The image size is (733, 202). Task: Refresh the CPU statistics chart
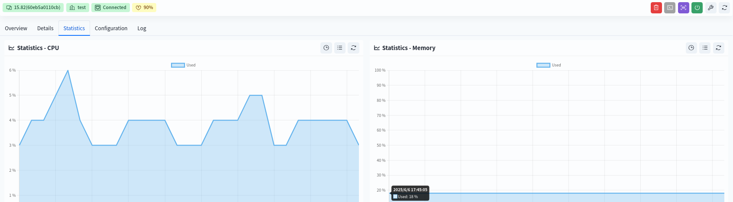(354, 48)
